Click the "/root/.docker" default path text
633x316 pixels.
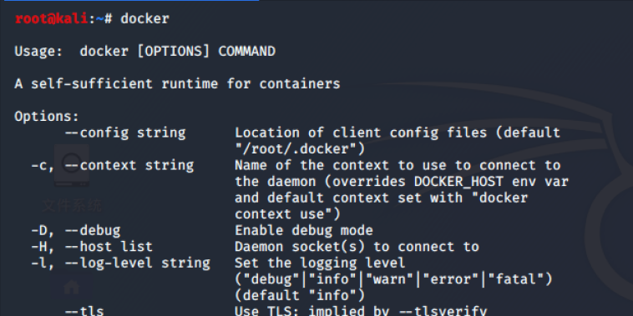click(x=300, y=149)
